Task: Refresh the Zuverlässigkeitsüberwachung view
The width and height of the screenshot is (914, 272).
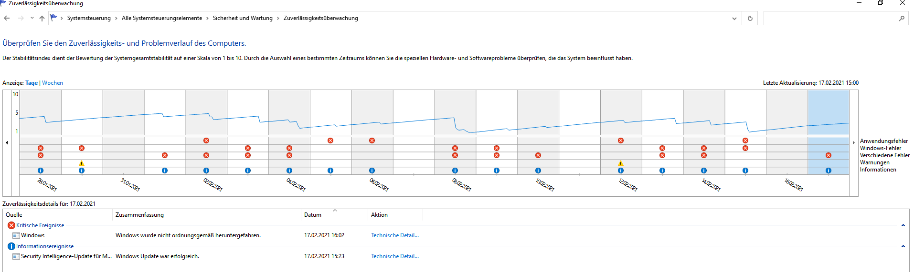Action: coord(750,18)
